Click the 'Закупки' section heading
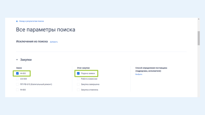The width and height of the screenshot is (205, 115). 26,60
